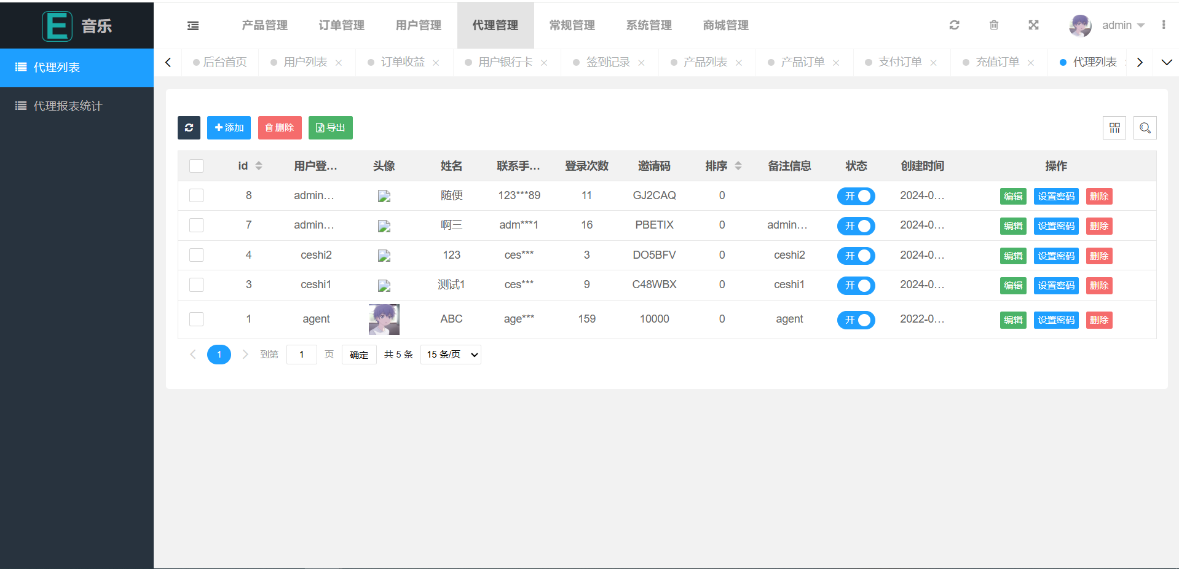Screen dimensions: 1179x569
Task: Open the three-dot more options icon
Action: pyautogui.click(x=1163, y=25)
